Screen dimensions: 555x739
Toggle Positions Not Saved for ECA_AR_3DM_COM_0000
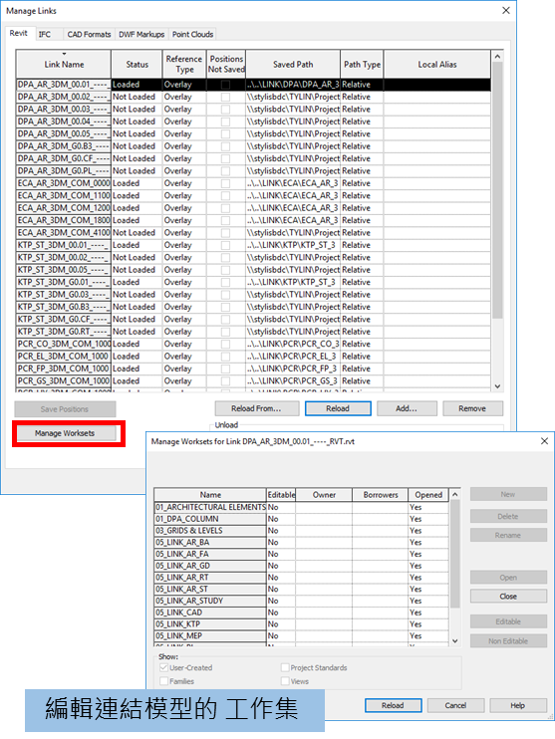click(x=226, y=183)
